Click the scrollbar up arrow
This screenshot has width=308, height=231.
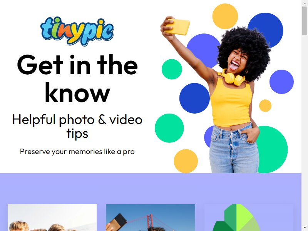pos(305,3)
